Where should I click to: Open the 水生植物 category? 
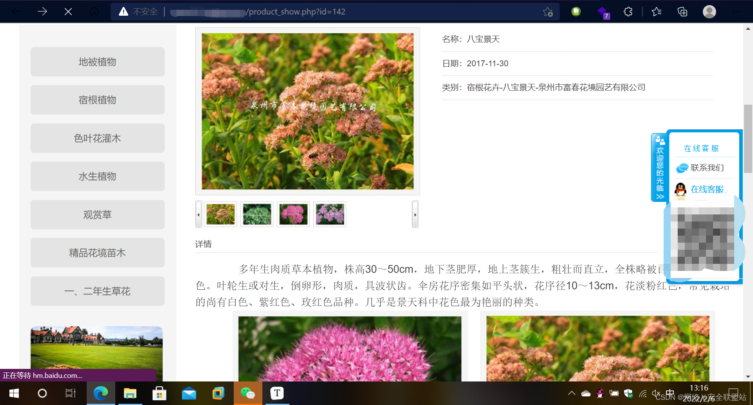tap(98, 176)
